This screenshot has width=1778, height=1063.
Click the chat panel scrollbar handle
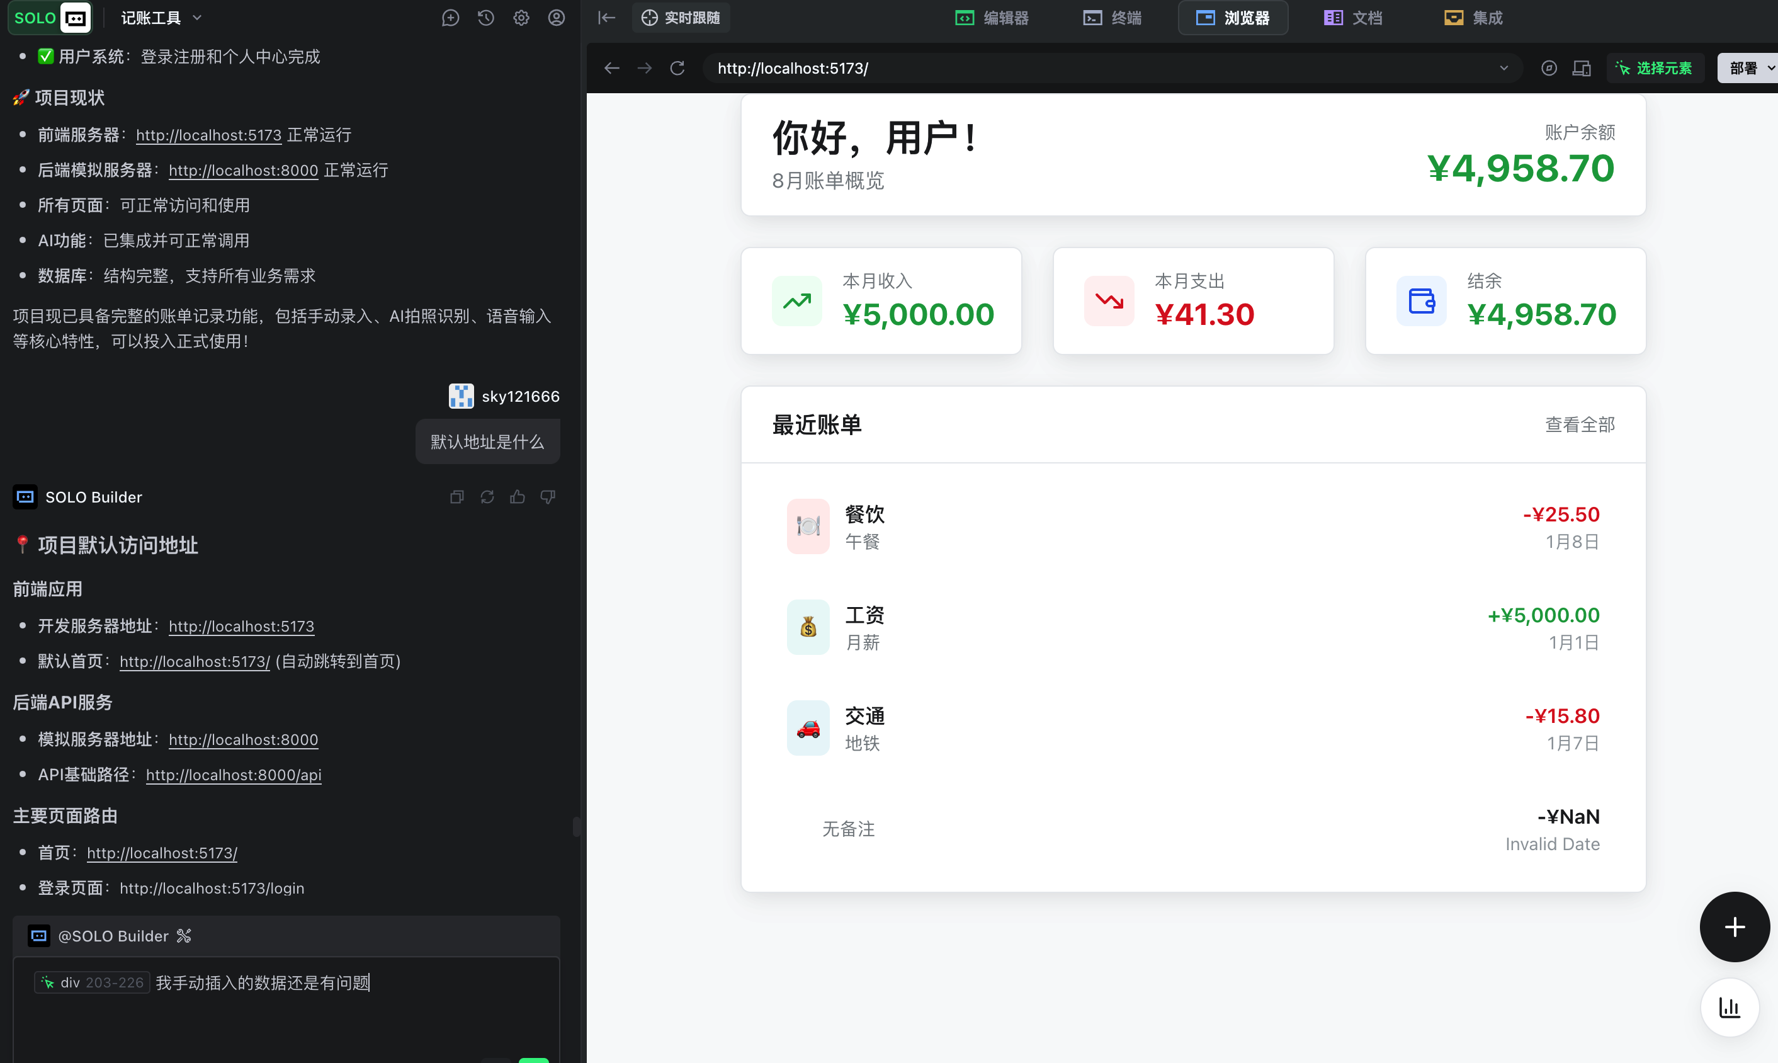pos(577,826)
